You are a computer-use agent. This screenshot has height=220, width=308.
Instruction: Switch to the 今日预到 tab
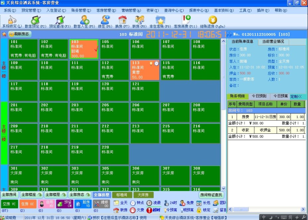259,96
